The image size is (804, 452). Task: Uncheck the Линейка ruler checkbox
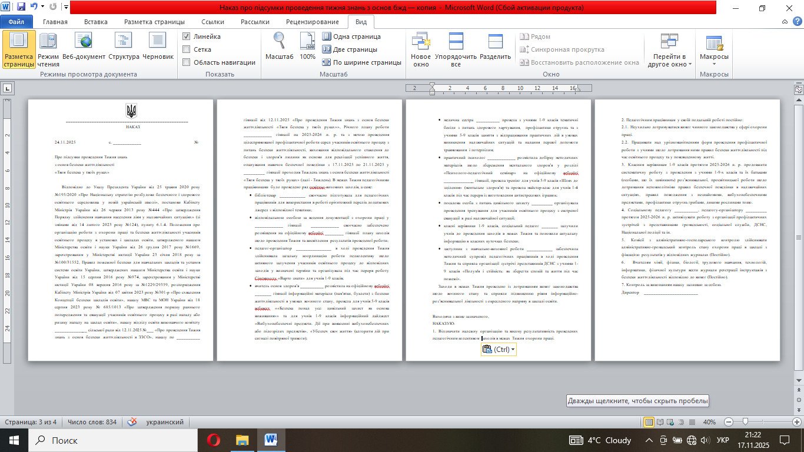[187, 36]
